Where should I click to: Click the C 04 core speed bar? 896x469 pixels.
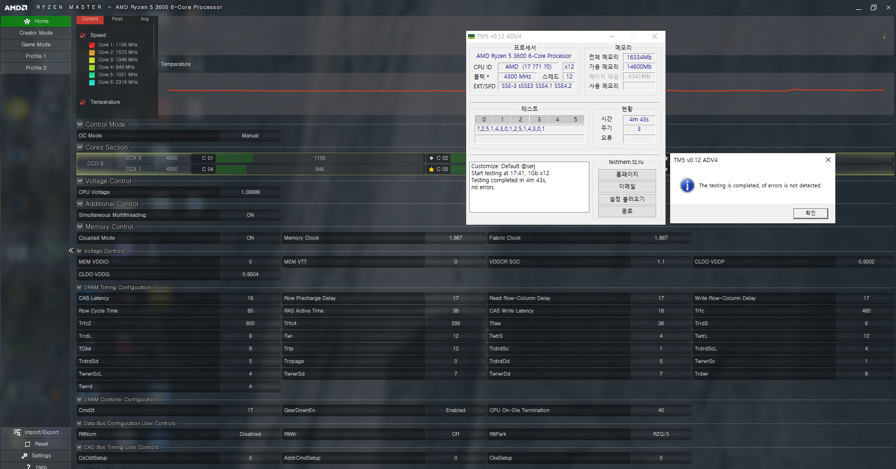[320, 170]
